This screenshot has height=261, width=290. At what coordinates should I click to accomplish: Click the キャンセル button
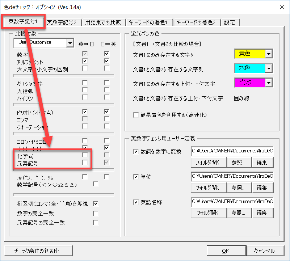coord(264,251)
